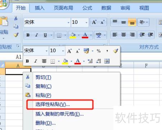The image size is (162, 130).
Task: Switch to the 插入 tab
Action: (x=40, y=8)
